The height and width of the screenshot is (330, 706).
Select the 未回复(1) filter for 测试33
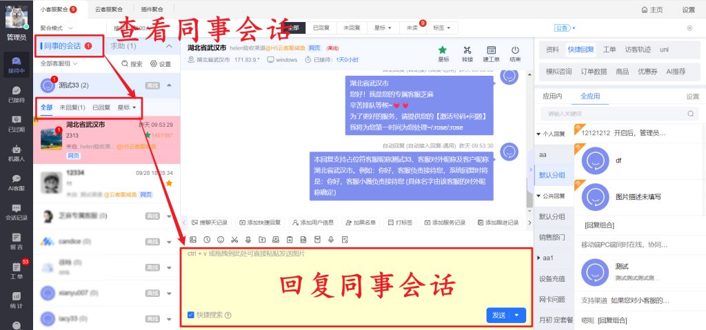[x=72, y=107]
